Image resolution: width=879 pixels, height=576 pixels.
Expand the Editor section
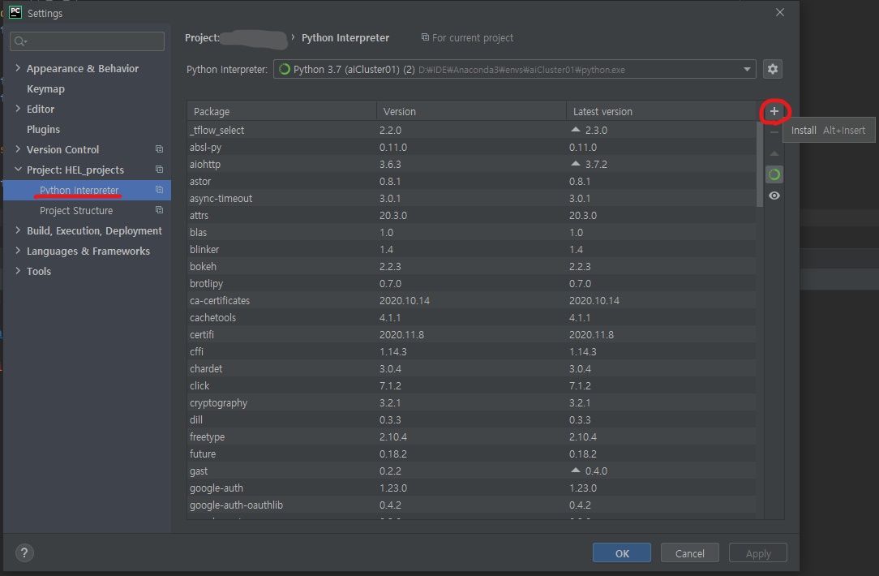point(18,108)
